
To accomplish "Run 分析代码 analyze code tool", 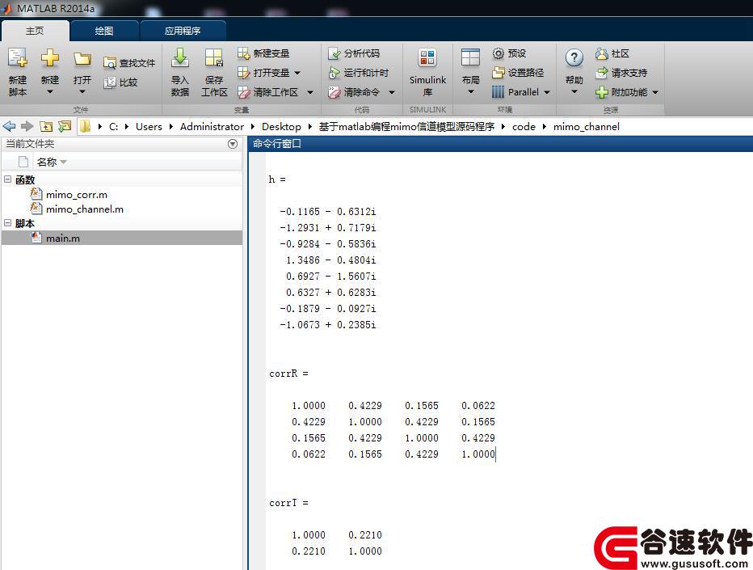I will click(x=354, y=53).
